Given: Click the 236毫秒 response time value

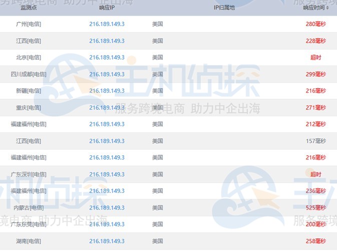Looking at the screenshot, I should pyautogui.click(x=316, y=191).
